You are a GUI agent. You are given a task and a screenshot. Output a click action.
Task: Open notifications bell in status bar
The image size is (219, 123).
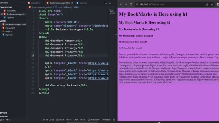point(114,120)
